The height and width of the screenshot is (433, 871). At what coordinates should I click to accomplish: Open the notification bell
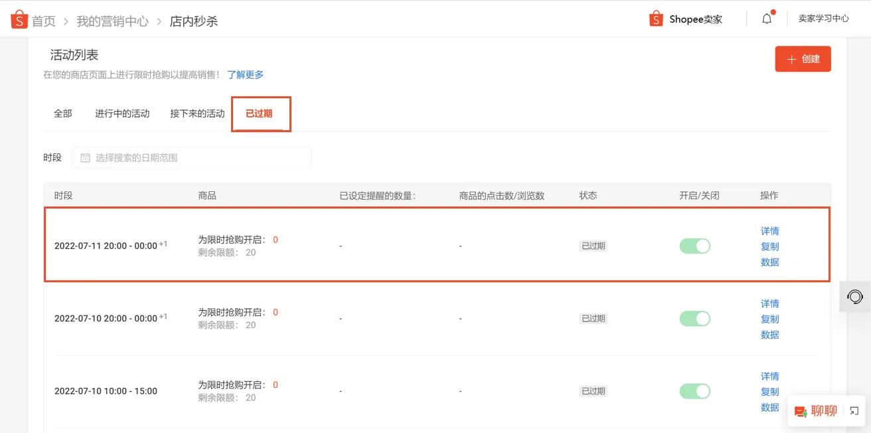tap(766, 18)
